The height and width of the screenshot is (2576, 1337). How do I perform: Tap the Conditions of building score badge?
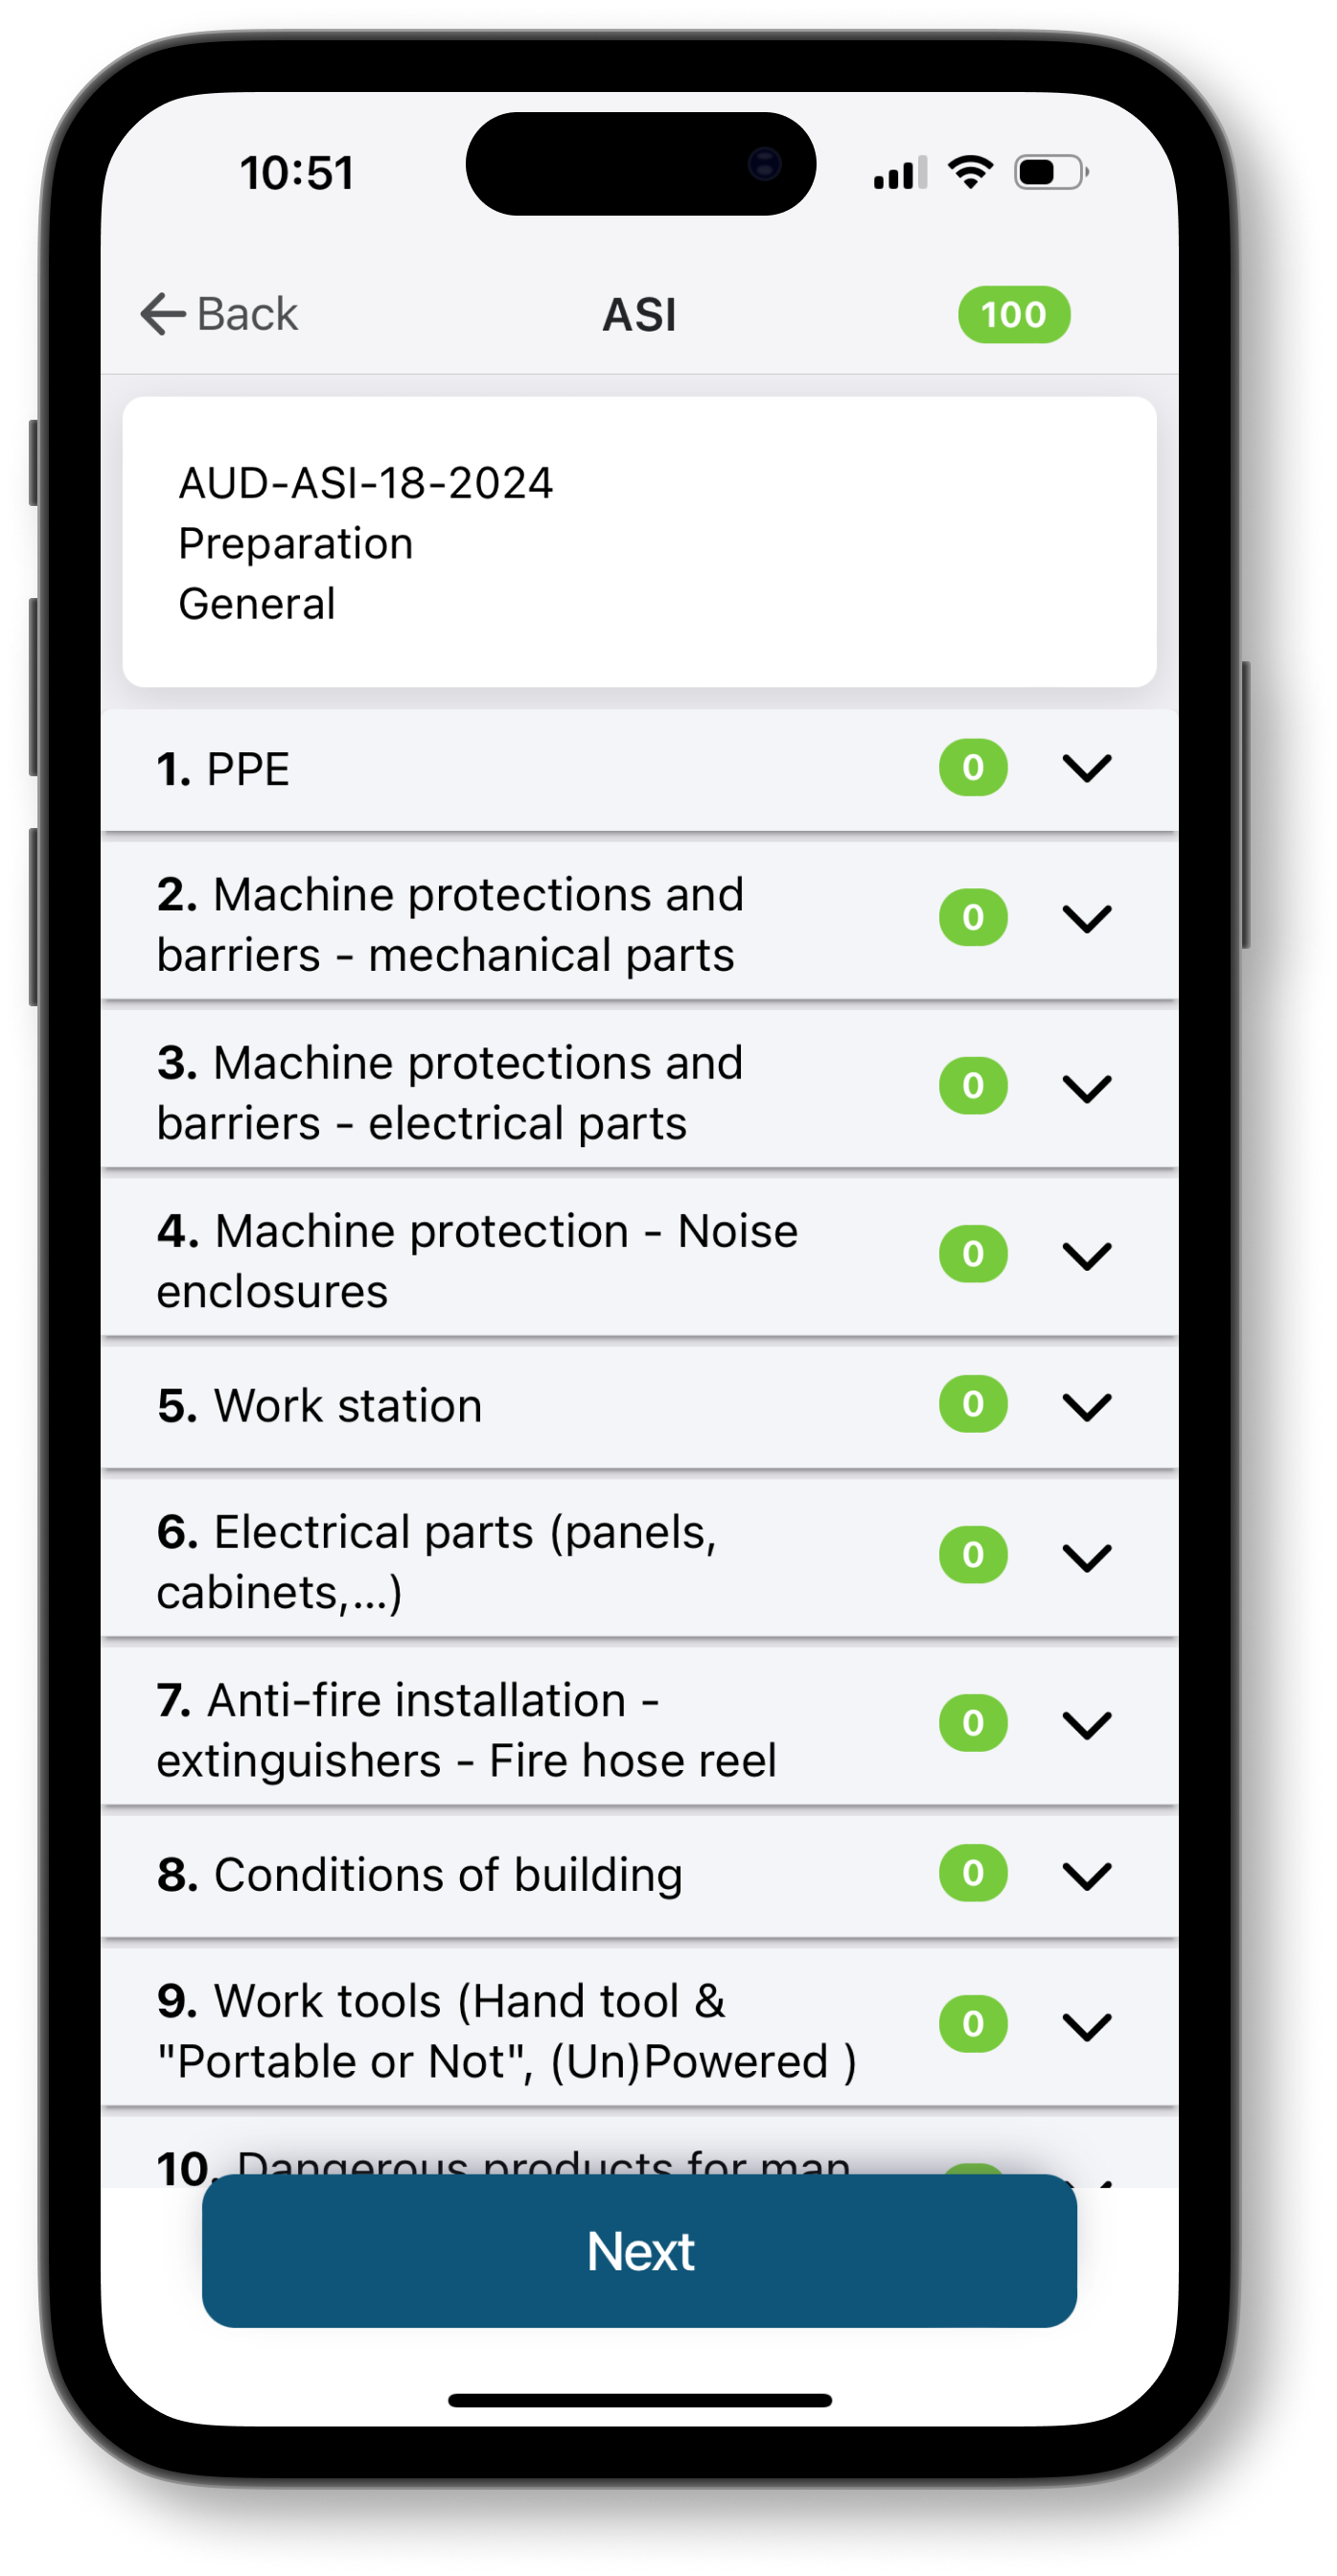[x=972, y=1873]
